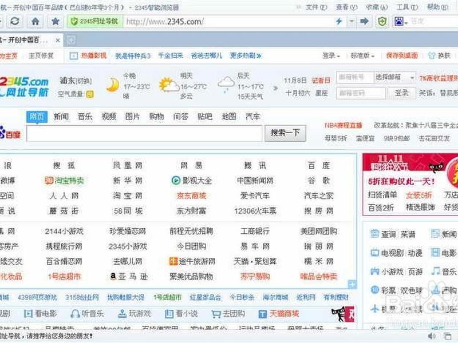The height and width of the screenshot is (343, 458).
Task: Click 去团购 cart shortcut
Action: pyautogui.click(x=228, y=313)
